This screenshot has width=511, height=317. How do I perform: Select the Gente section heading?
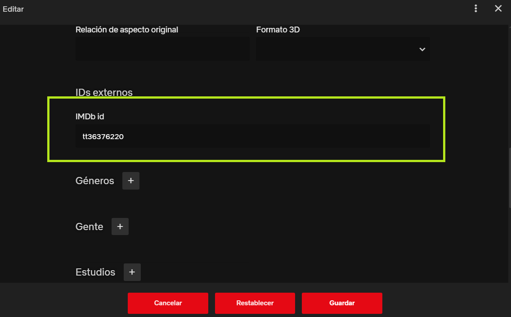pos(90,227)
